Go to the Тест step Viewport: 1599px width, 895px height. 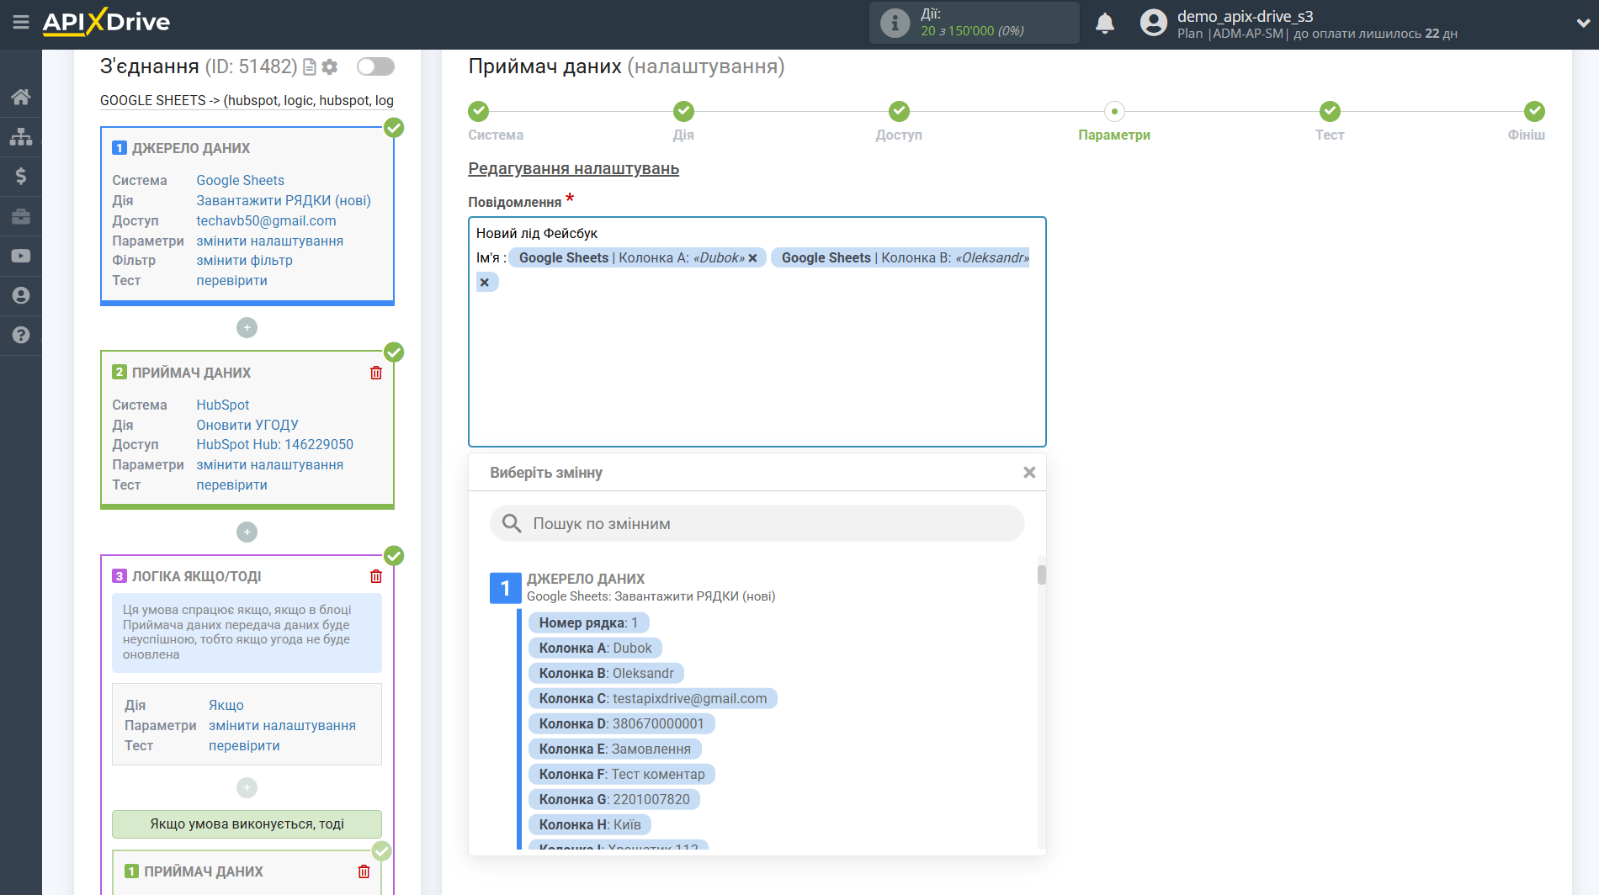tap(1330, 111)
